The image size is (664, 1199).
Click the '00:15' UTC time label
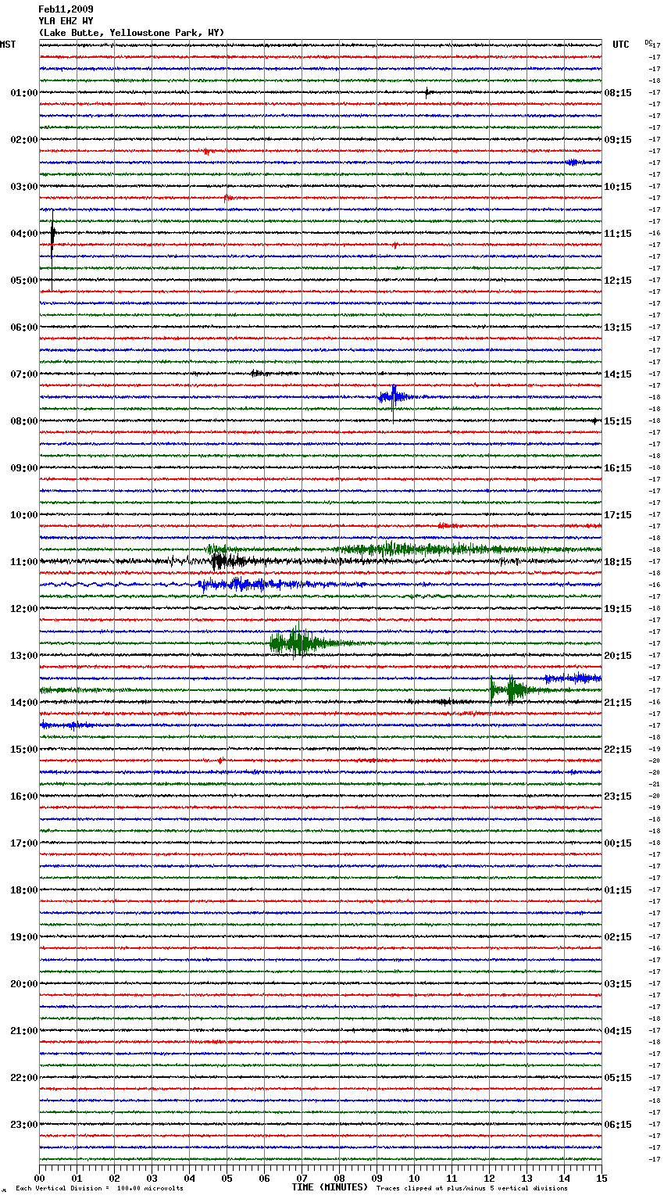[x=618, y=843]
